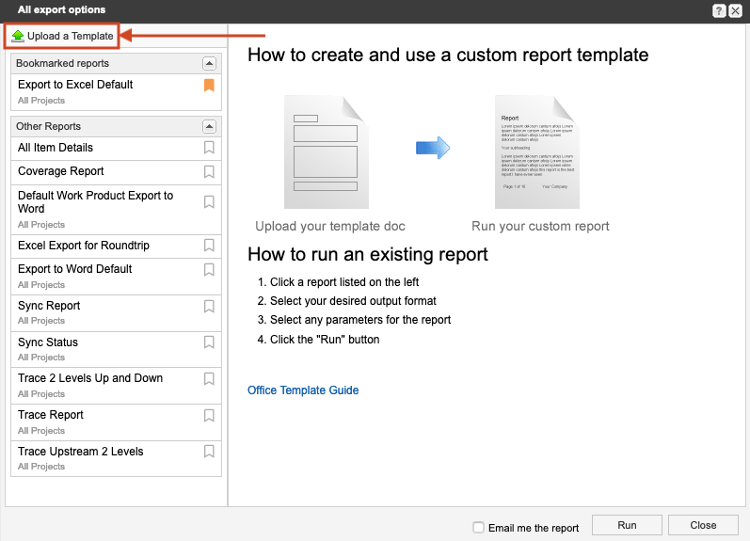The width and height of the screenshot is (750, 541).
Task: Click the template document illustration
Action: tap(326, 151)
